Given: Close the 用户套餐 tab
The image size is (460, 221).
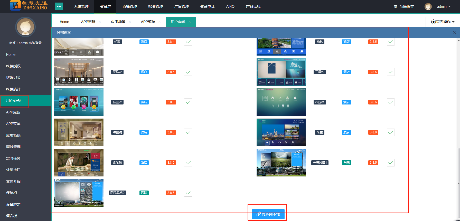Looking at the screenshot, I should point(190,22).
